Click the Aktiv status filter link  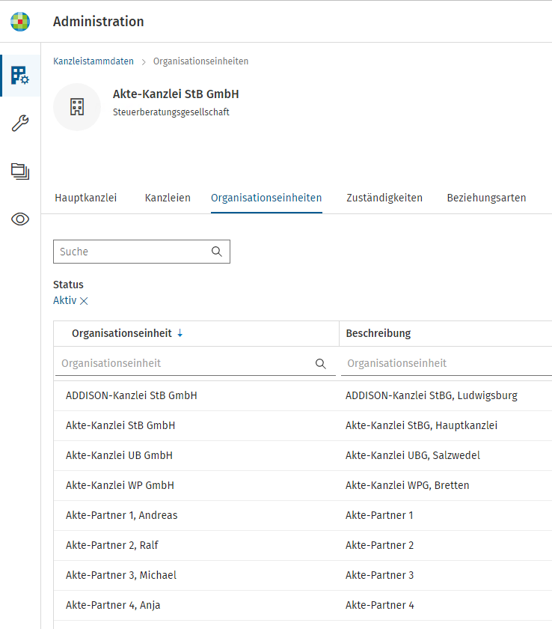coord(65,300)
